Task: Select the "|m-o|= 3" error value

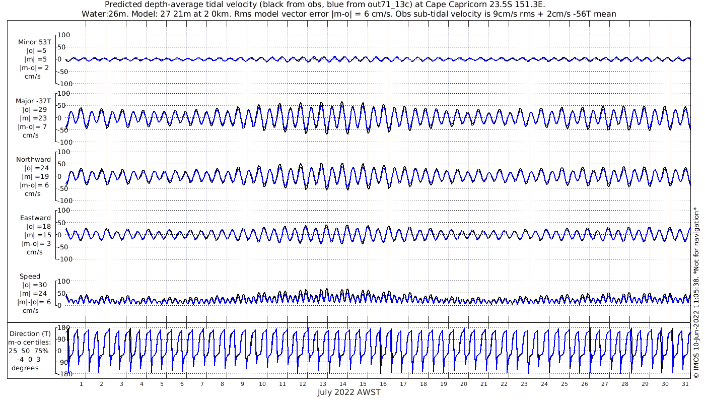Action: coord(35,243)
